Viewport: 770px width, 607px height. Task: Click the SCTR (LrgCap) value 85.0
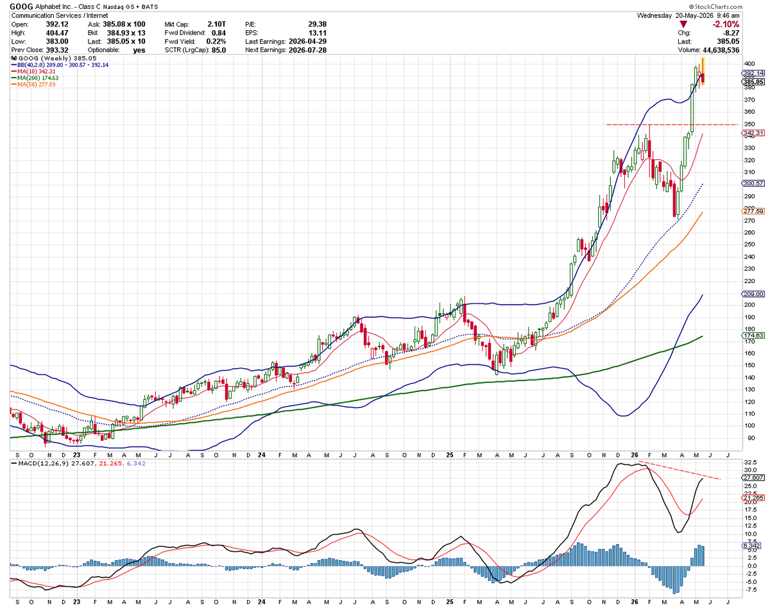220,50
